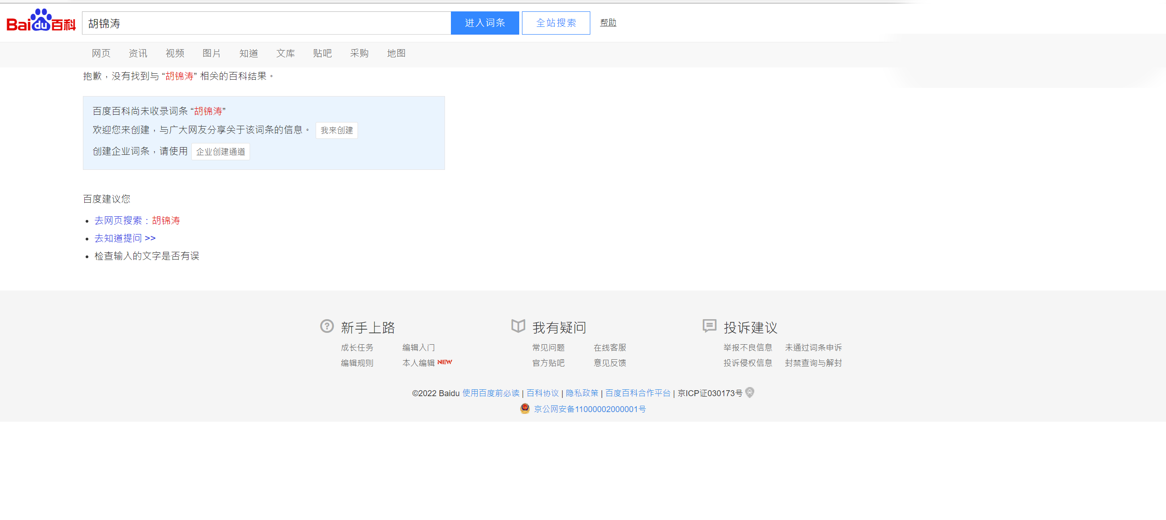
Task: Click the 全站搜索 button
Action: 556,23
